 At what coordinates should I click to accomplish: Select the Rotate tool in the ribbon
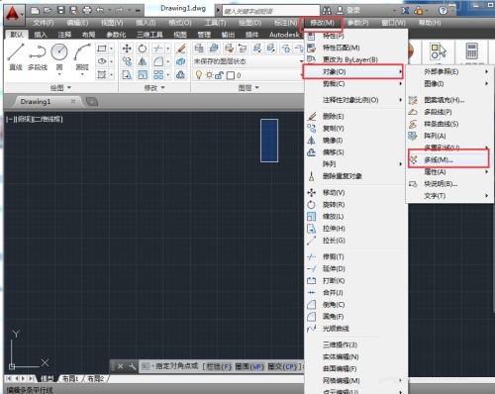(x=143, y=49)
